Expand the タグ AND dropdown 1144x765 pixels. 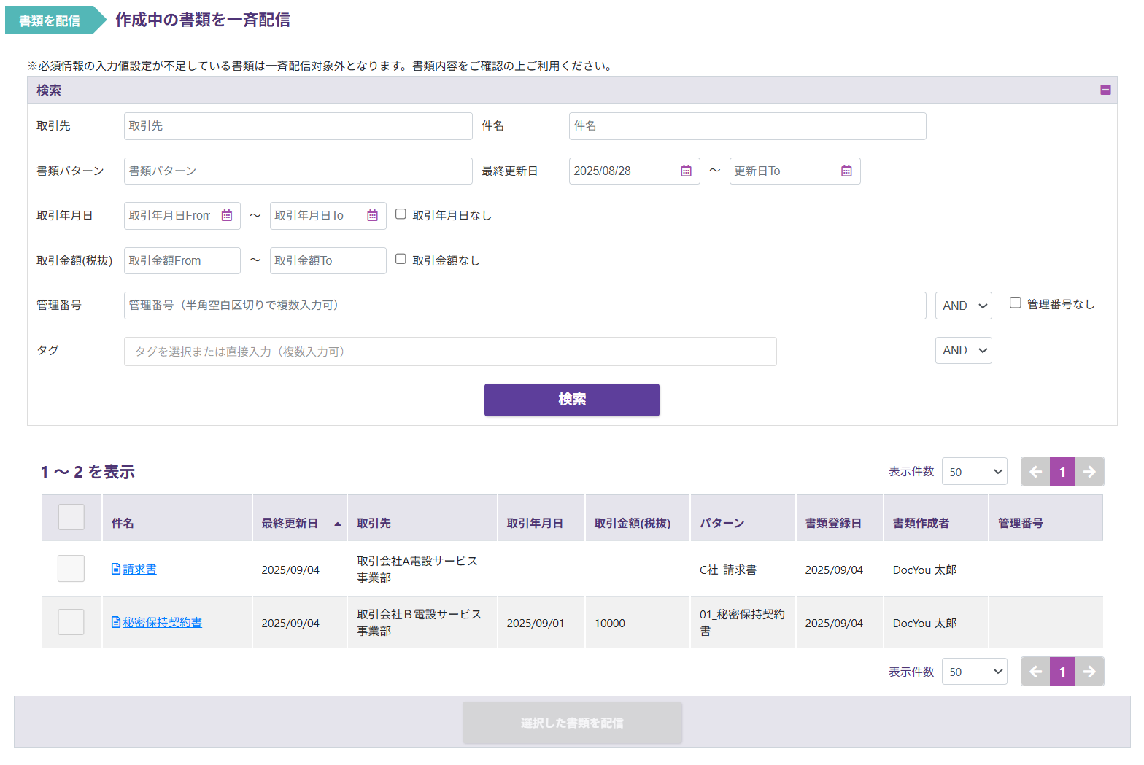tap(963, 351)
